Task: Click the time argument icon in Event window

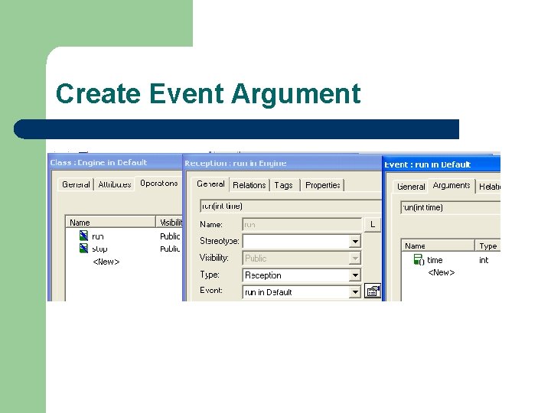Action: (419, 260)
